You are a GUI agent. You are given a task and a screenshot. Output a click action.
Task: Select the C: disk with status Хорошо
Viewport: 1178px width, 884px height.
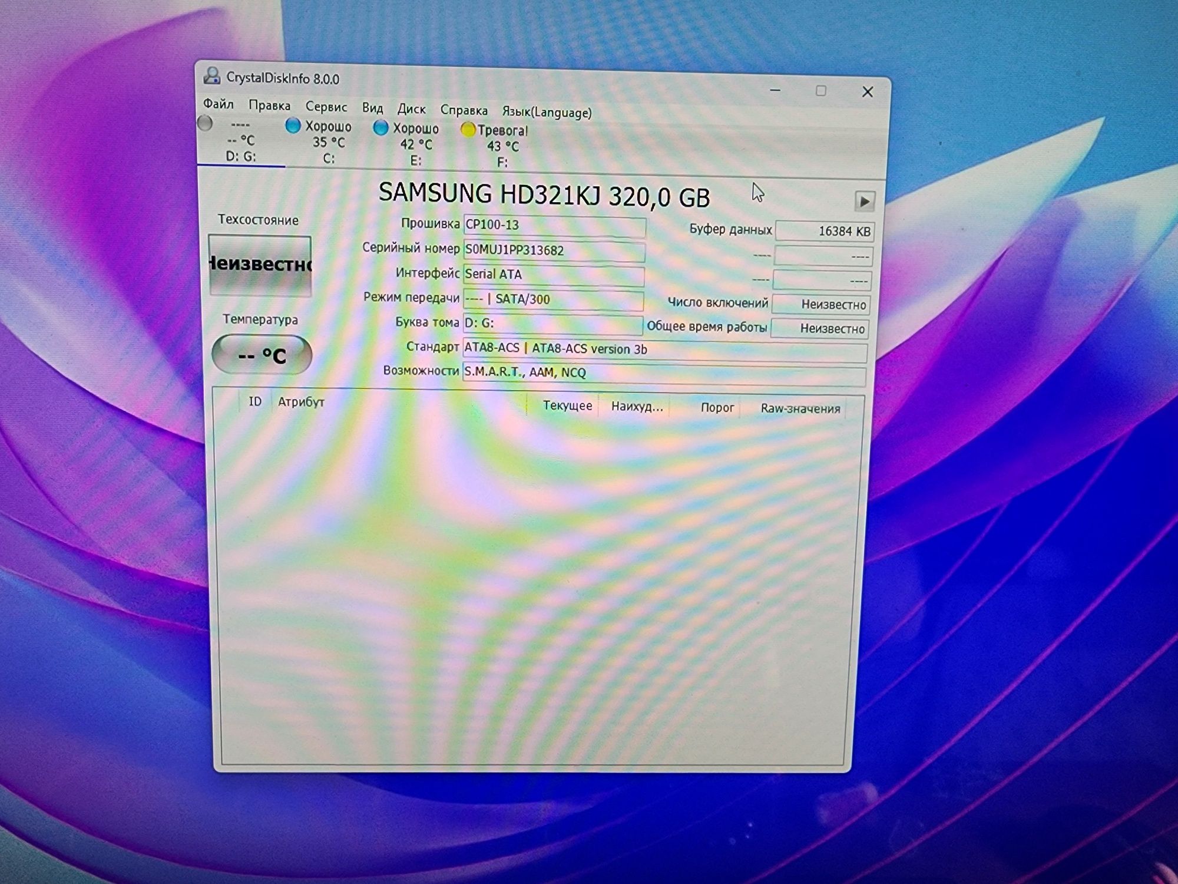click(x=328, y=142)
